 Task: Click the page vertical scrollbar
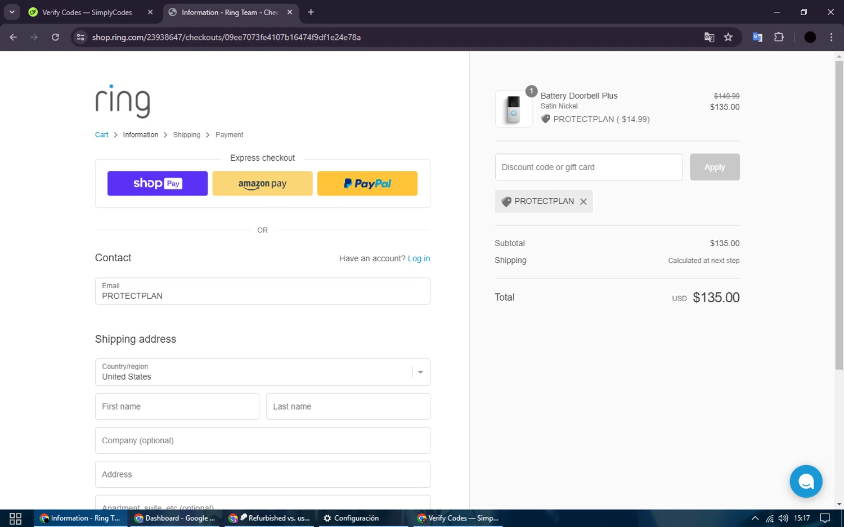tap(839, 215)
